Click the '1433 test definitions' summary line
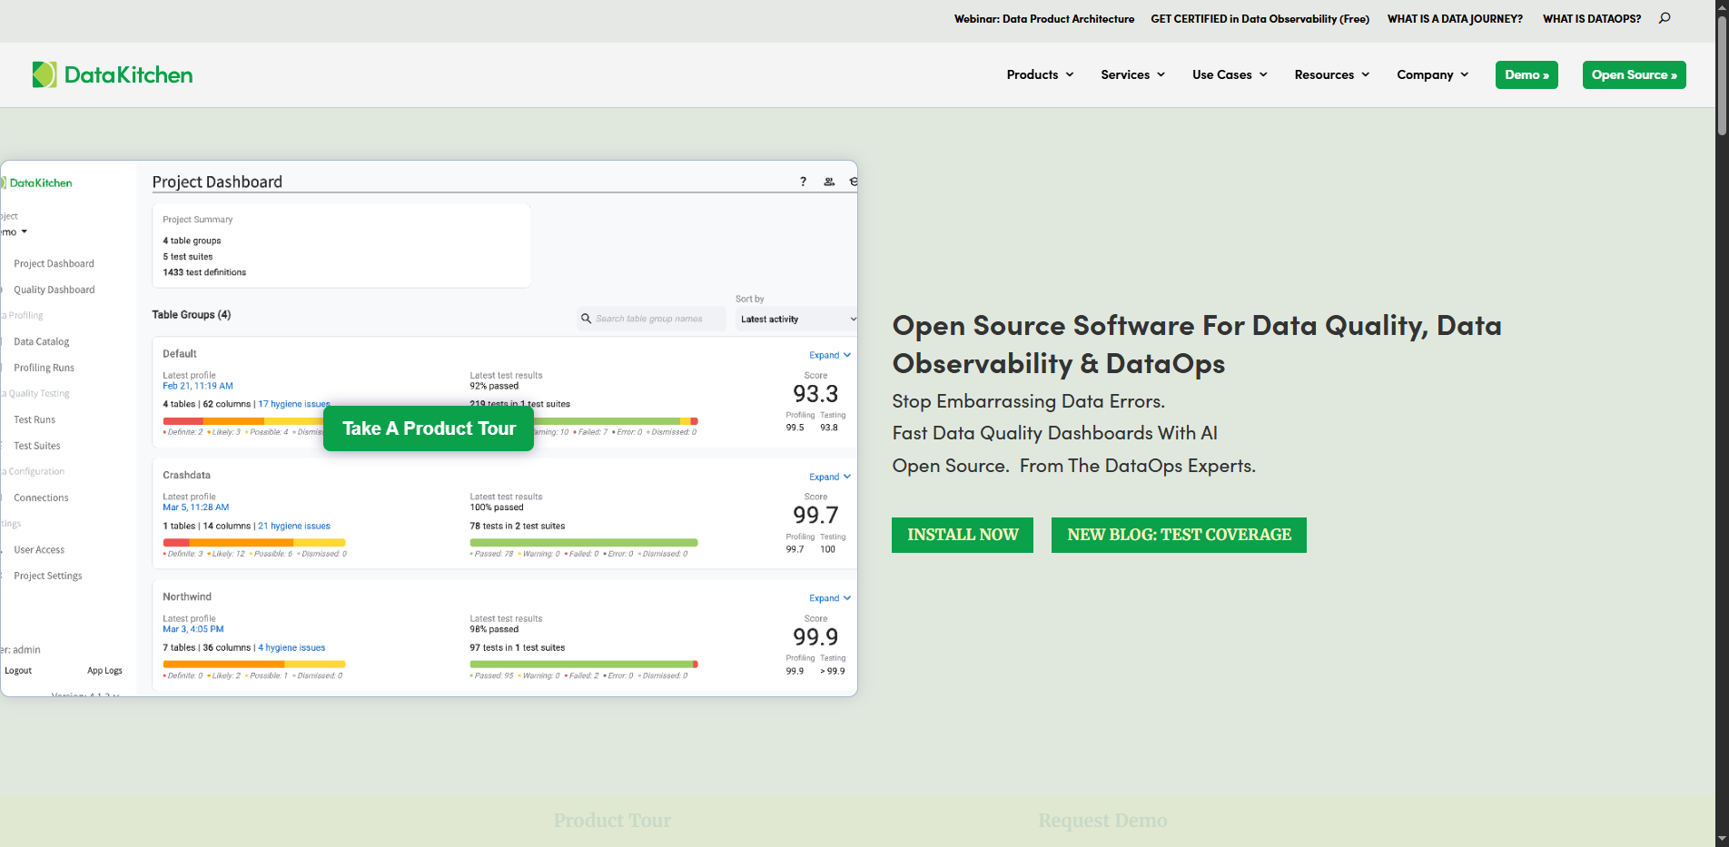Image resolution: width=1729 pixels, height=847 pixels. 204,272
